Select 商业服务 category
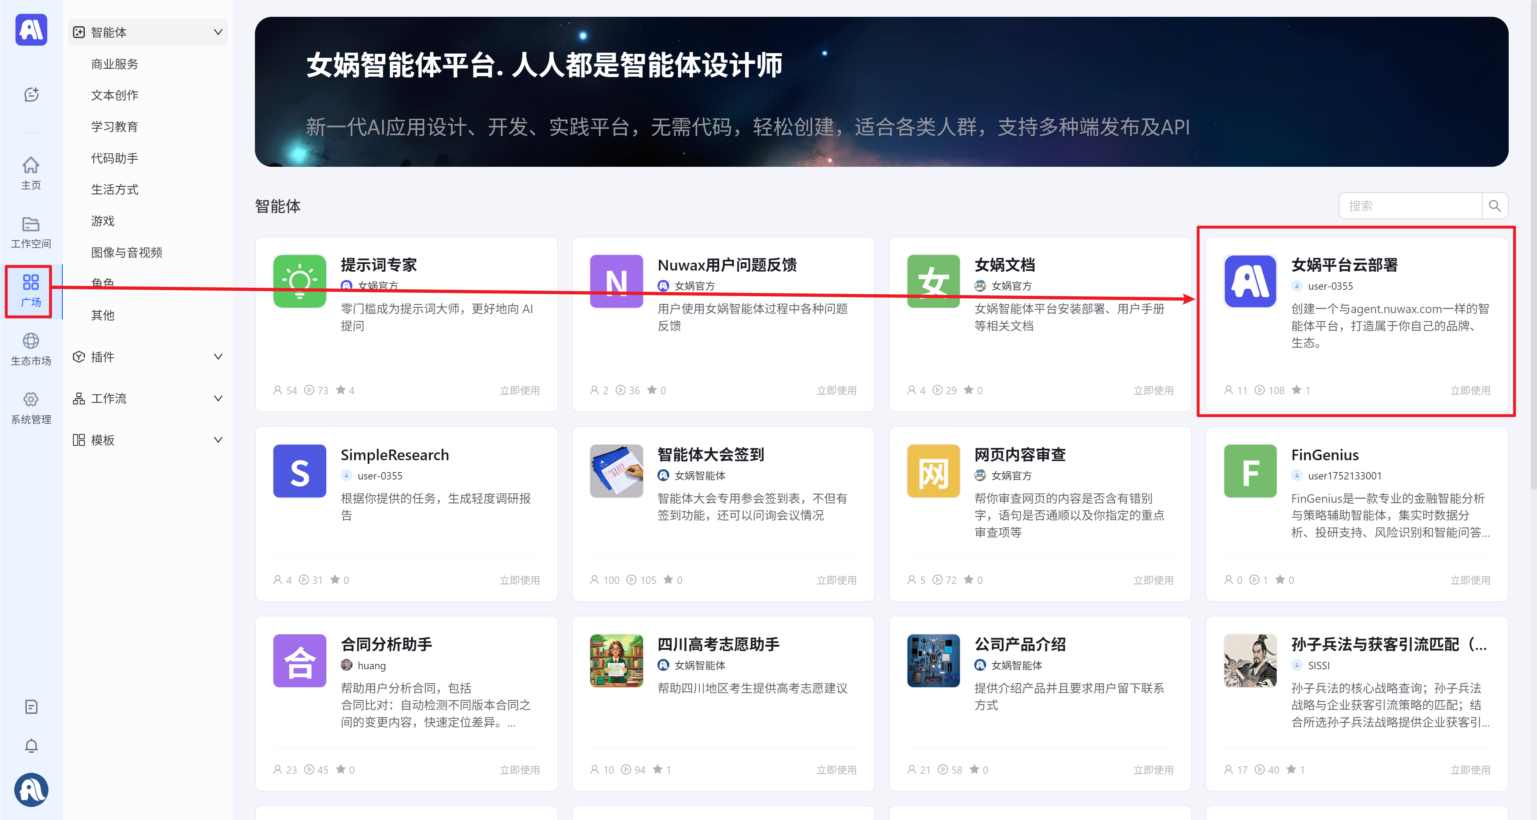The image size is (1537, 820). [x=115, y=64]
